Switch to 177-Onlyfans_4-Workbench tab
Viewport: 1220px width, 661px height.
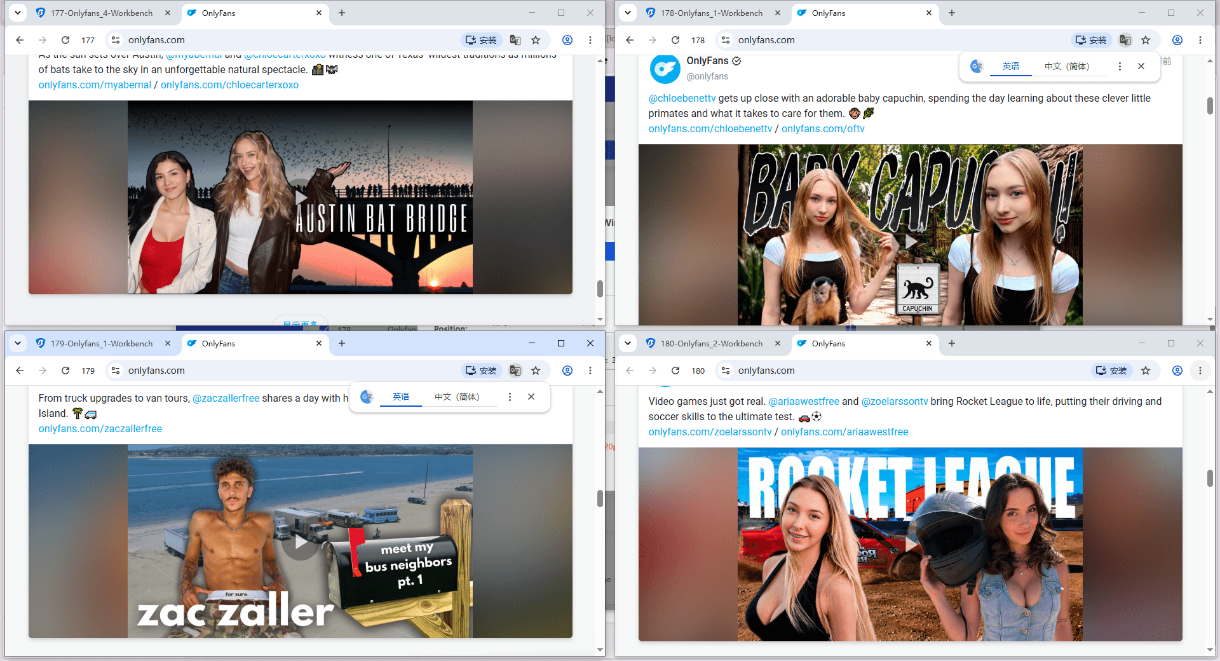[102, 13]
